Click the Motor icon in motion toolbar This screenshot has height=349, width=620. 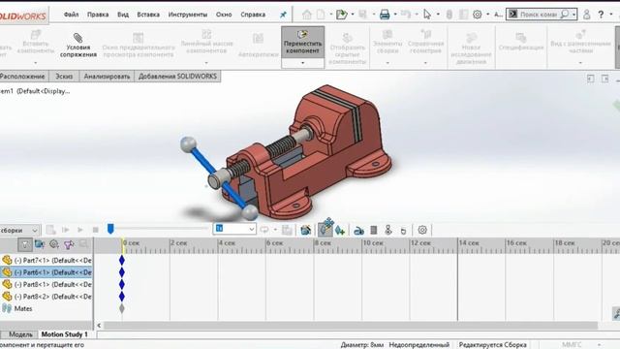358,231
